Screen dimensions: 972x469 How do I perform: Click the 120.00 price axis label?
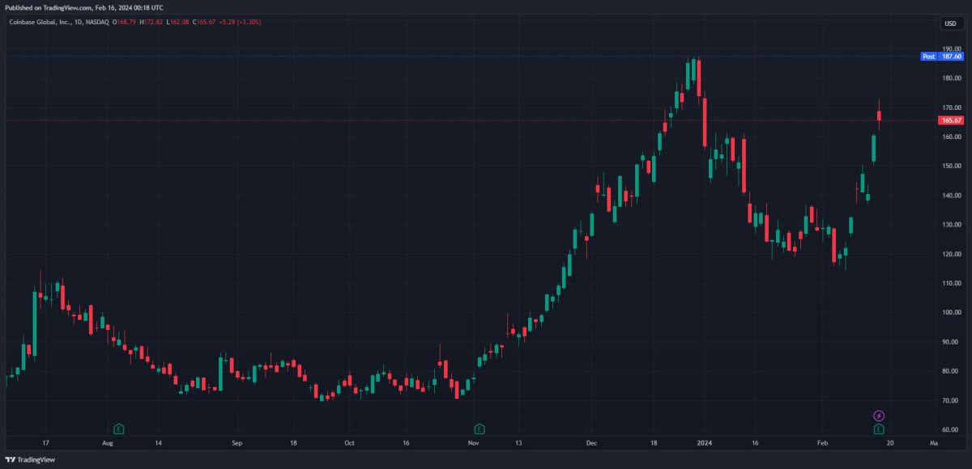click(x=951, y=254)
